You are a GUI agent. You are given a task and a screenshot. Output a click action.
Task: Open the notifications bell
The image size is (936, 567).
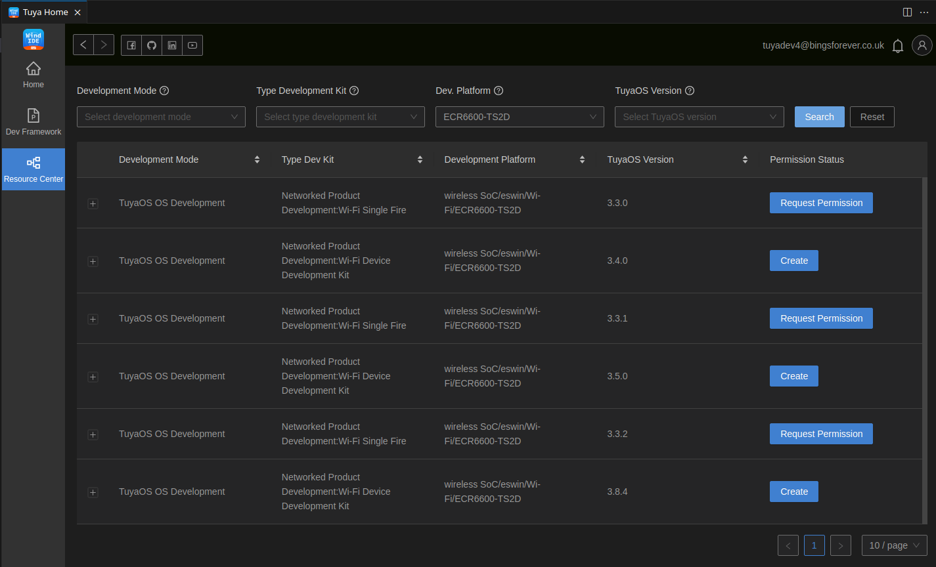pyautogui.click(x=898, y=46)
